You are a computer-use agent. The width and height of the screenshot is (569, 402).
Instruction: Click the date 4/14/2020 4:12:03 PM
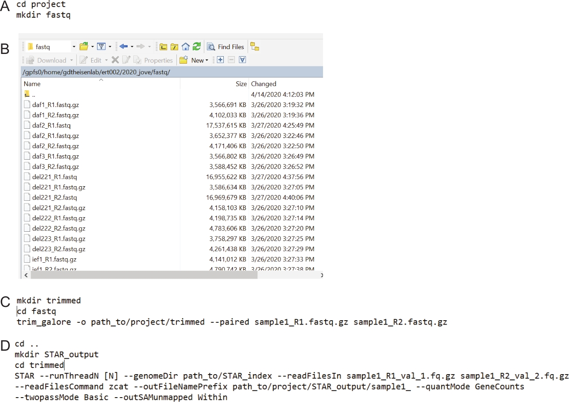(283, 94)
